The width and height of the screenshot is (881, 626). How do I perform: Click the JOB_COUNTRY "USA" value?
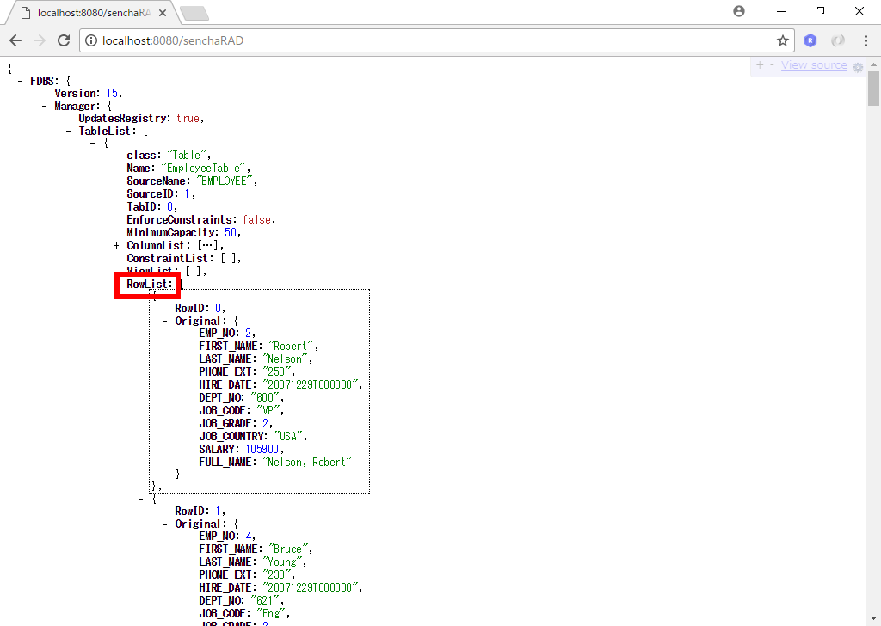pos(289,436)
